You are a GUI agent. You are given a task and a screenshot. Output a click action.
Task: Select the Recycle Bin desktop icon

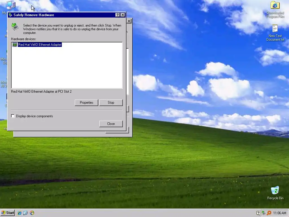pyautogui.click(x=275, y=193)
